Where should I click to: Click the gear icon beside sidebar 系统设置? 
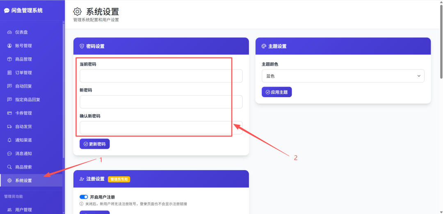pyautogui.click(x=9, y=181)
